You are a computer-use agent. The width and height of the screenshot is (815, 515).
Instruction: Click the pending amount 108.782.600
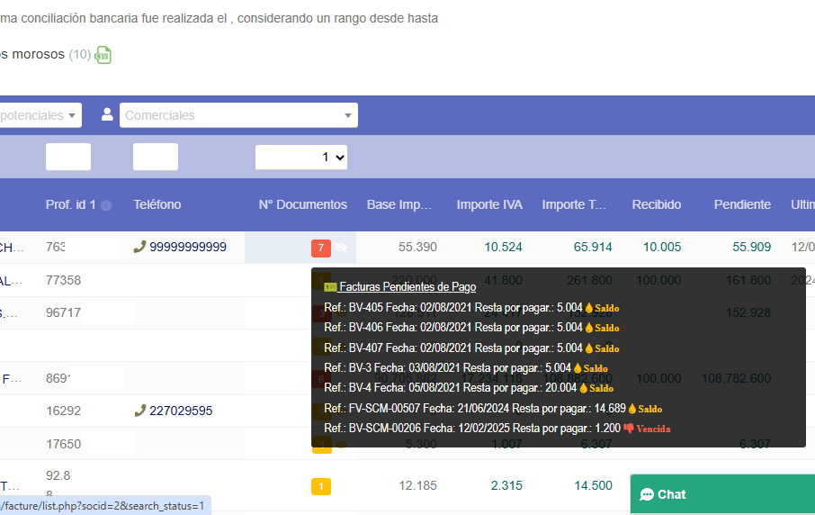(x=736, y=378)
